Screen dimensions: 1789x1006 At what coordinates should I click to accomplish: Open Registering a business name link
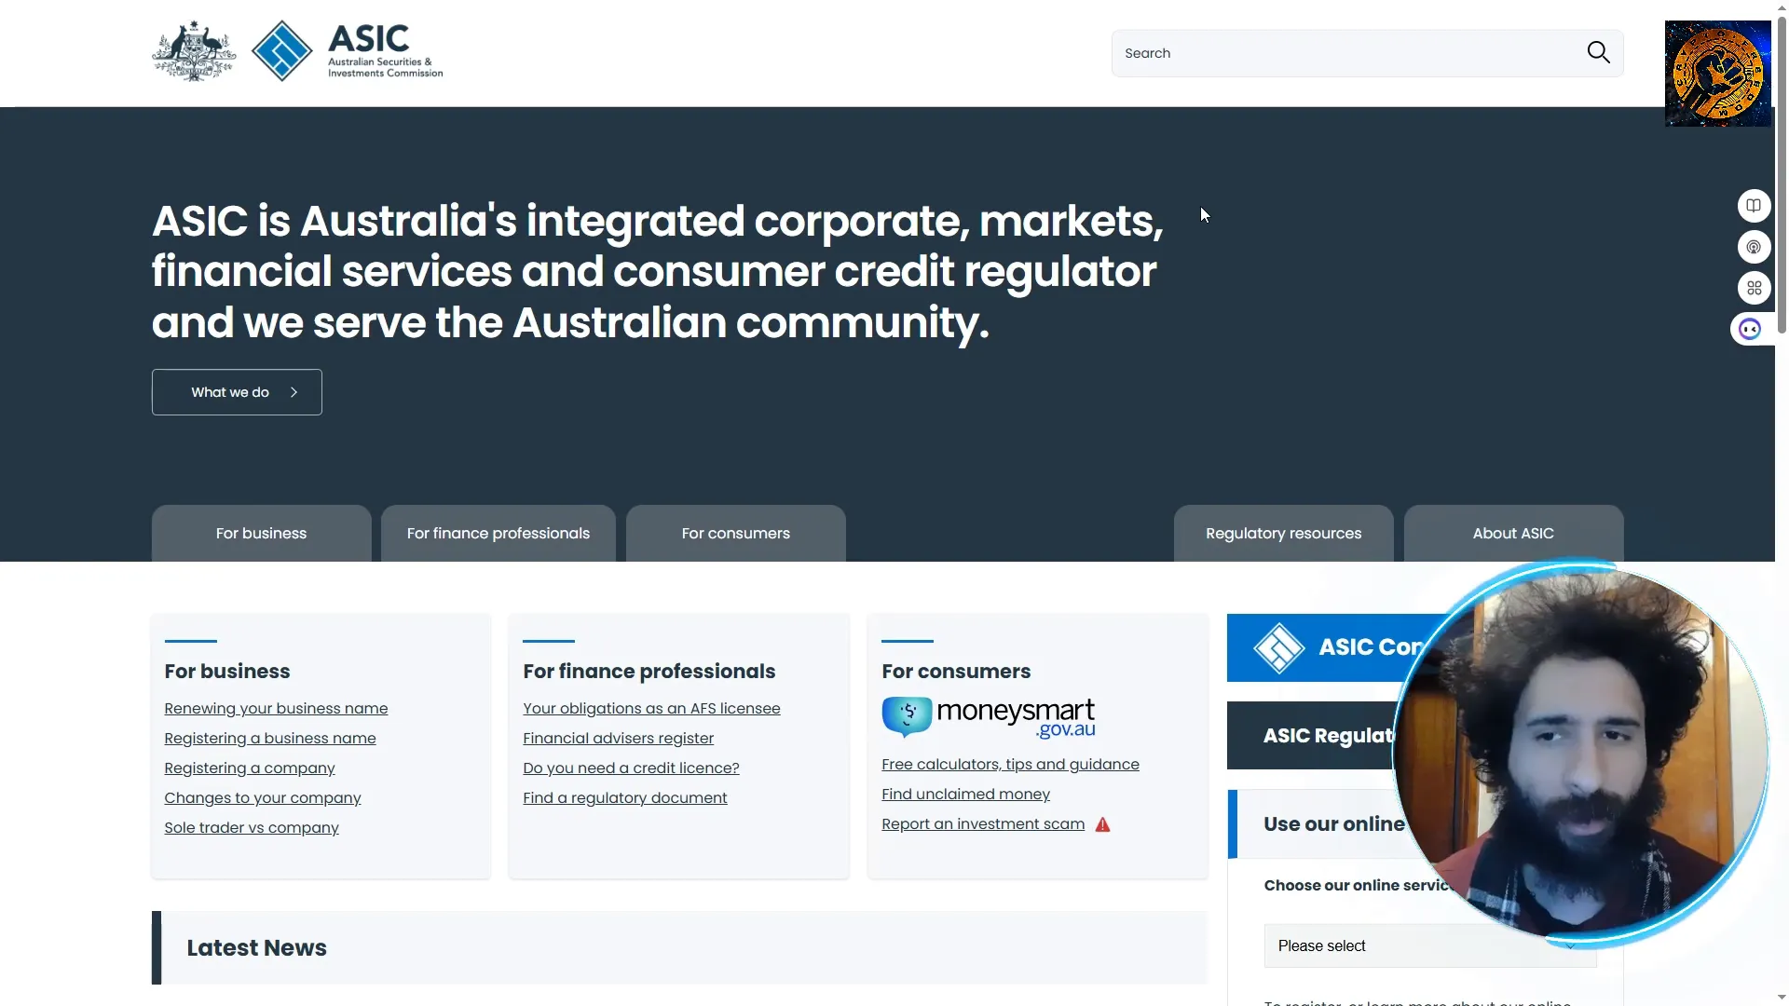[x=270, y=738]
